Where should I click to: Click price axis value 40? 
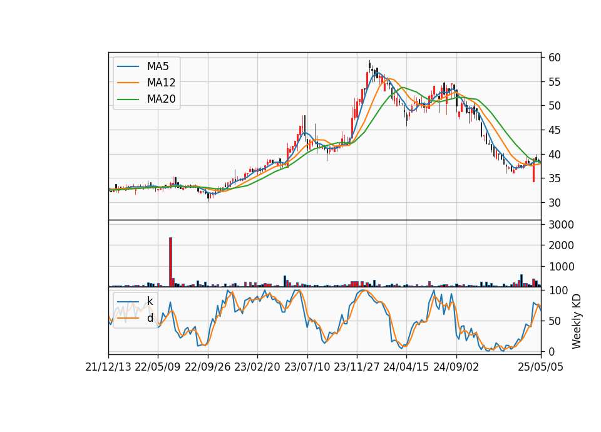(x=555, y=155)
